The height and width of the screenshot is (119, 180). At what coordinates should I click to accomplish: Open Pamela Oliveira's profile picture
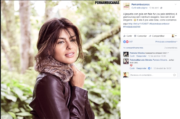coord(126,54)
